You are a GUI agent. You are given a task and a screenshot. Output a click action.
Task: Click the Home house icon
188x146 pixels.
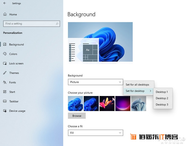(x=5, y=14)
